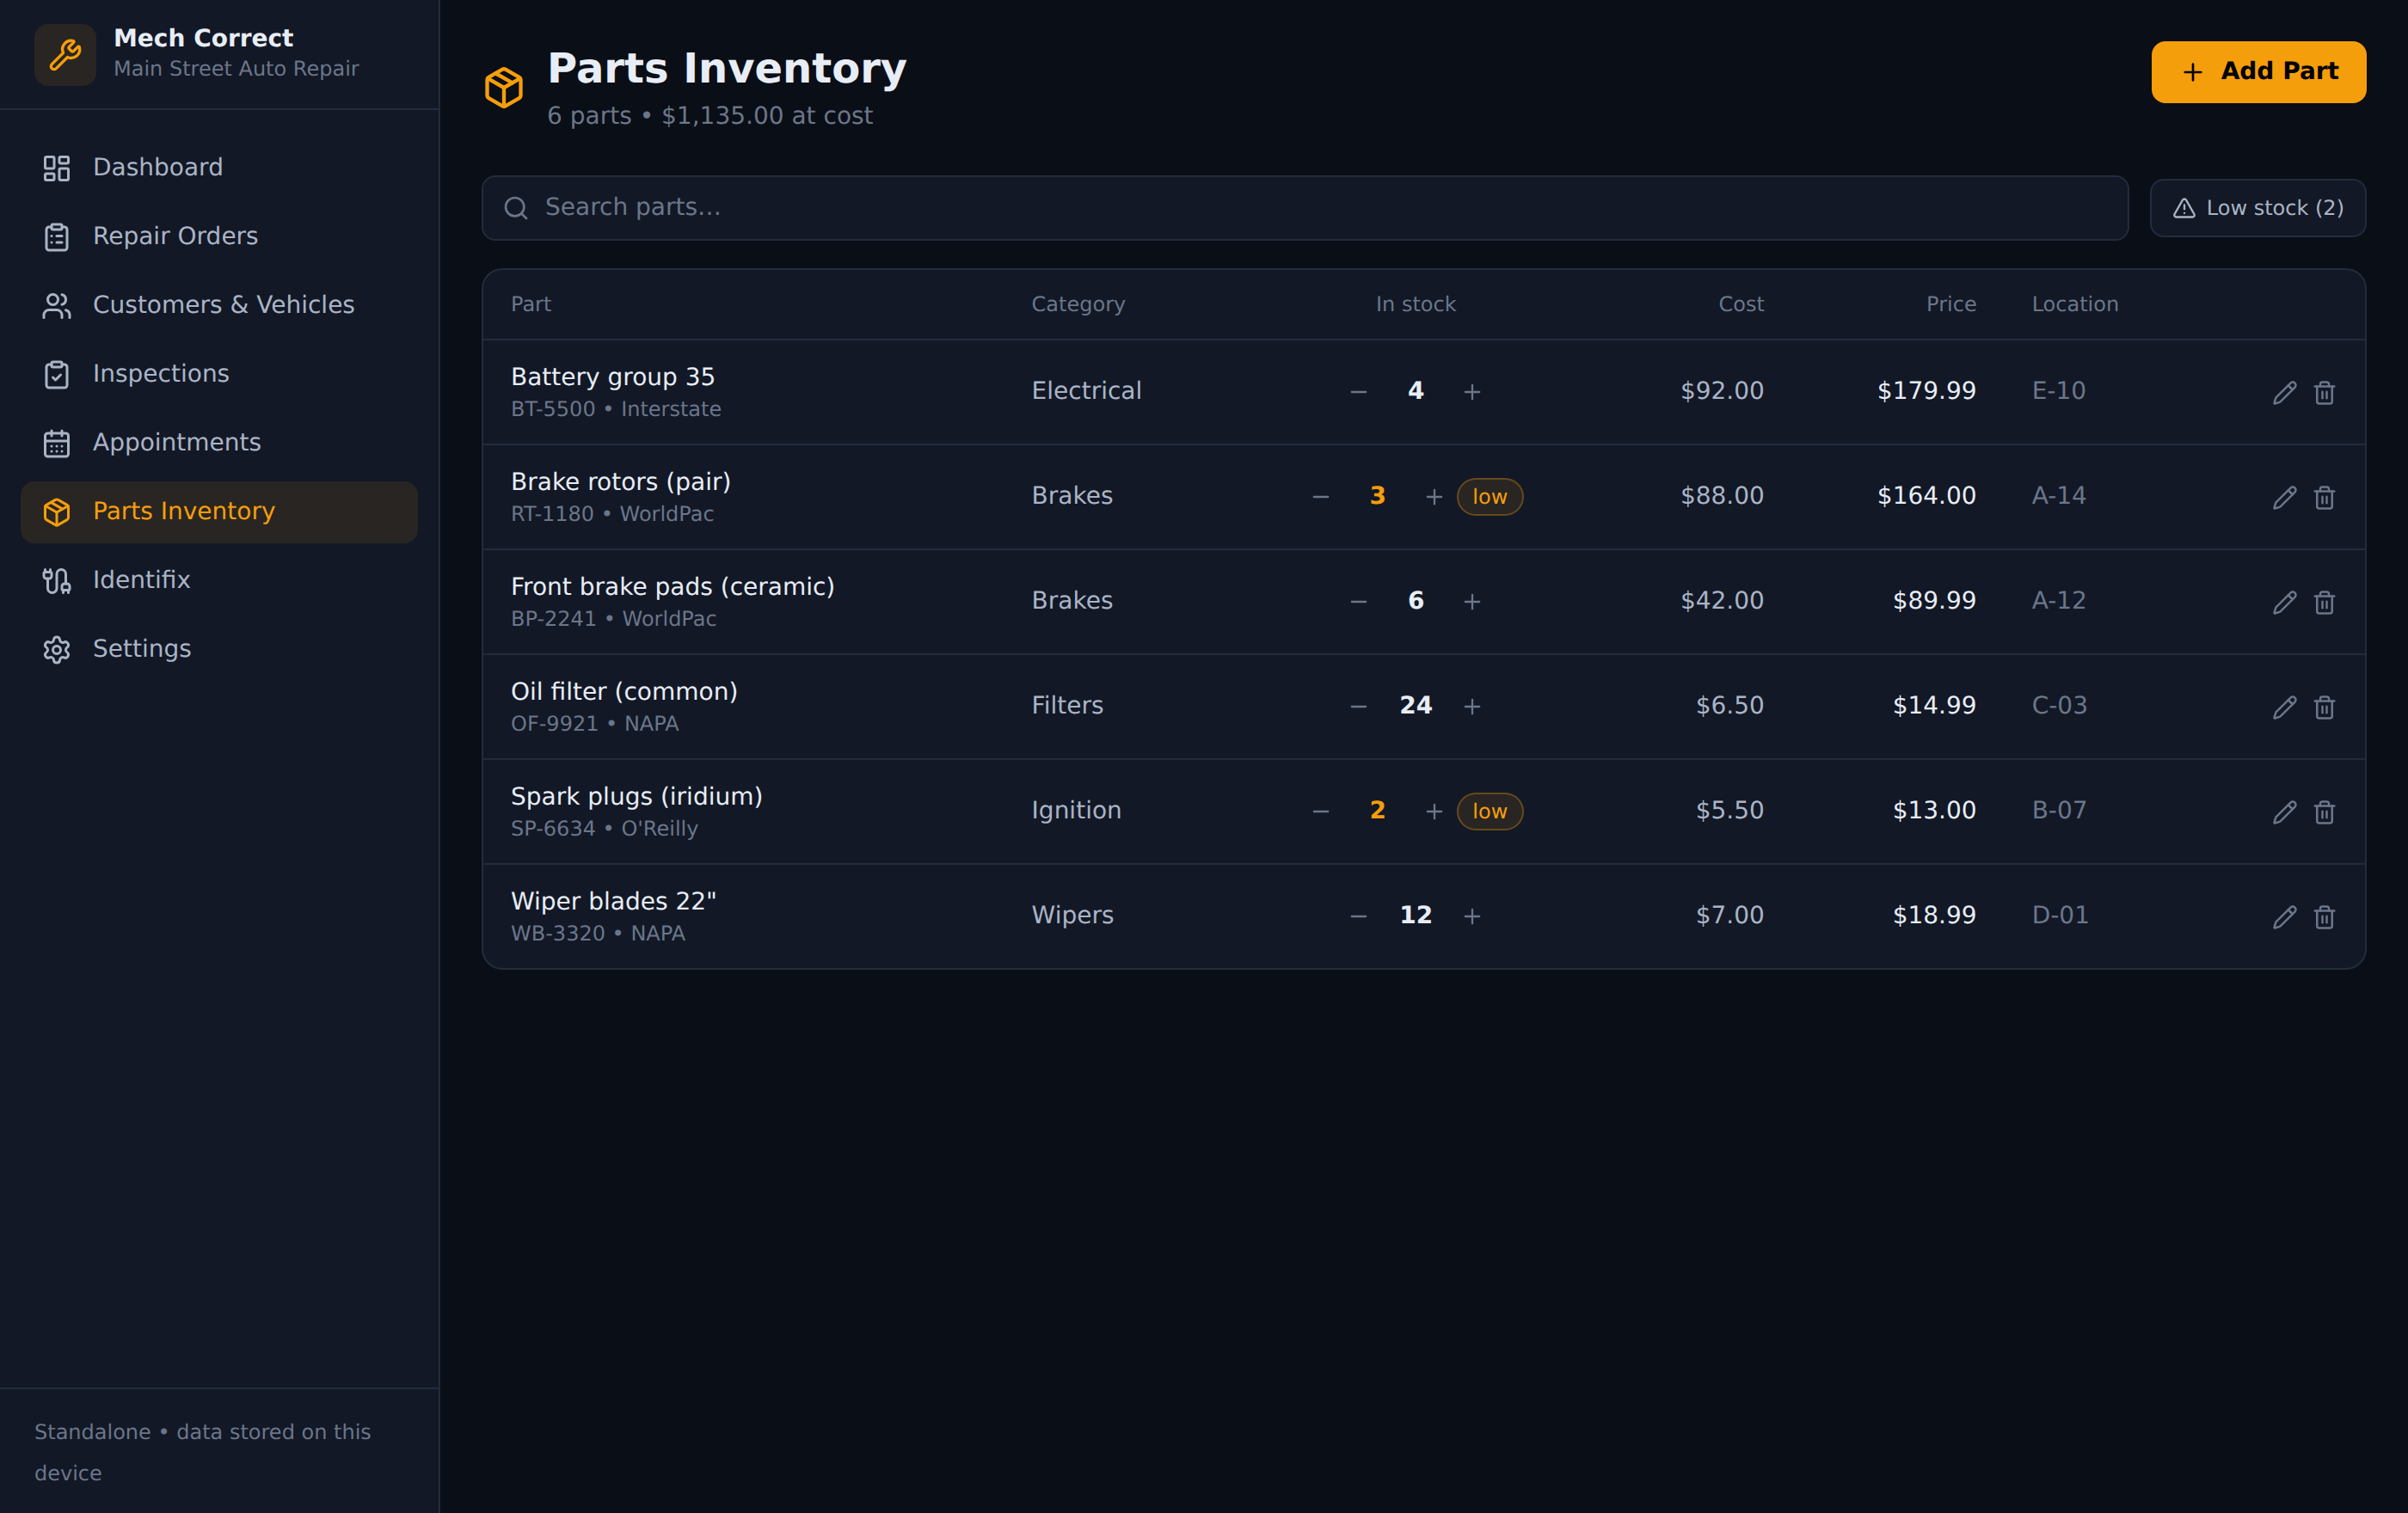Decrease Front brake pads stock
This screenshot has height=1513, width=2408.
[1358, 602]
